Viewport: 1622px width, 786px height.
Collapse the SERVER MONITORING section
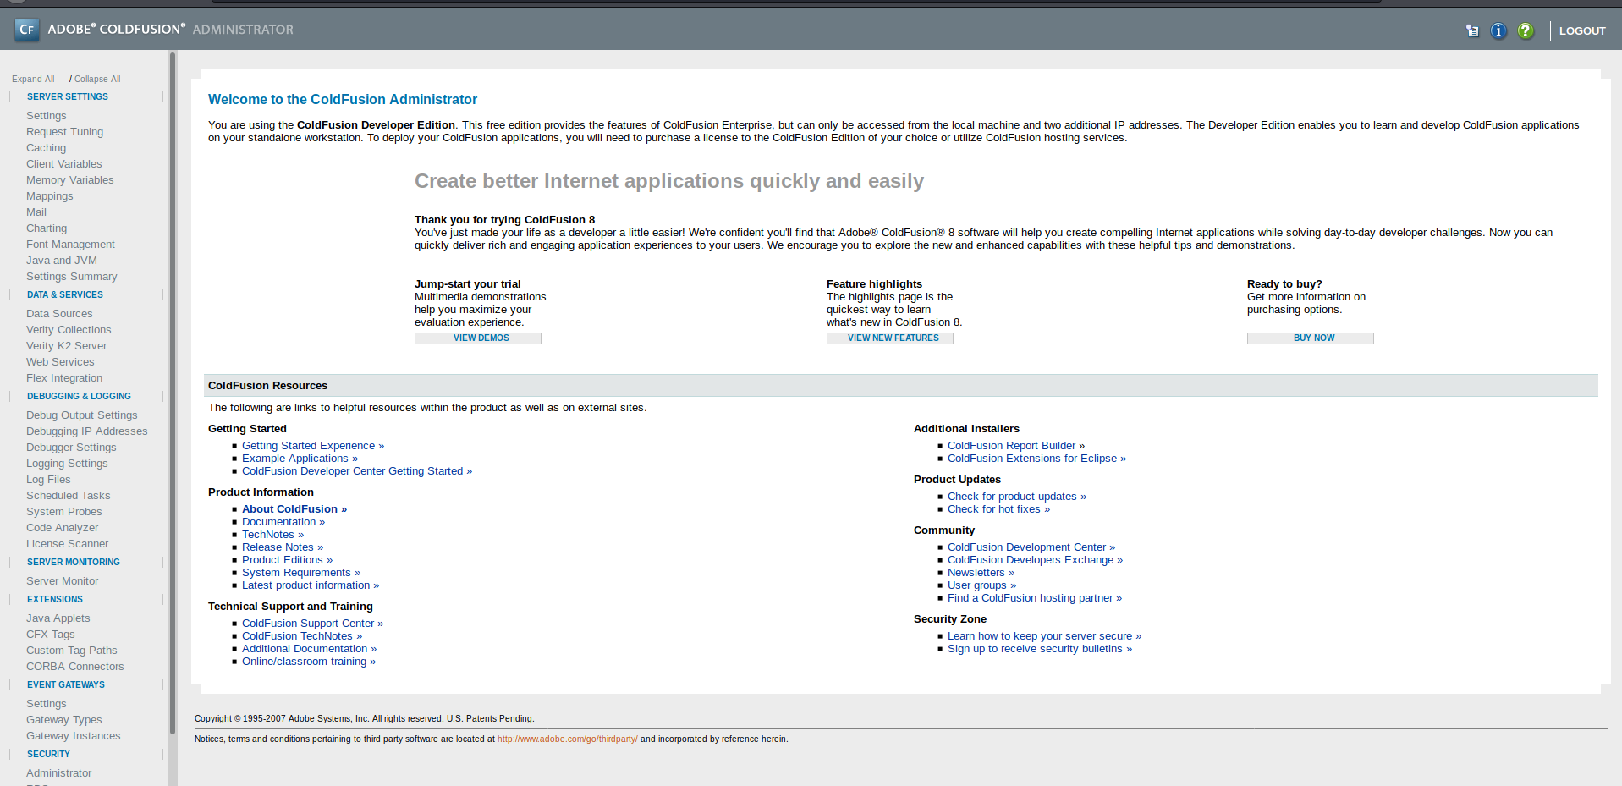click(x=74, y=562)
